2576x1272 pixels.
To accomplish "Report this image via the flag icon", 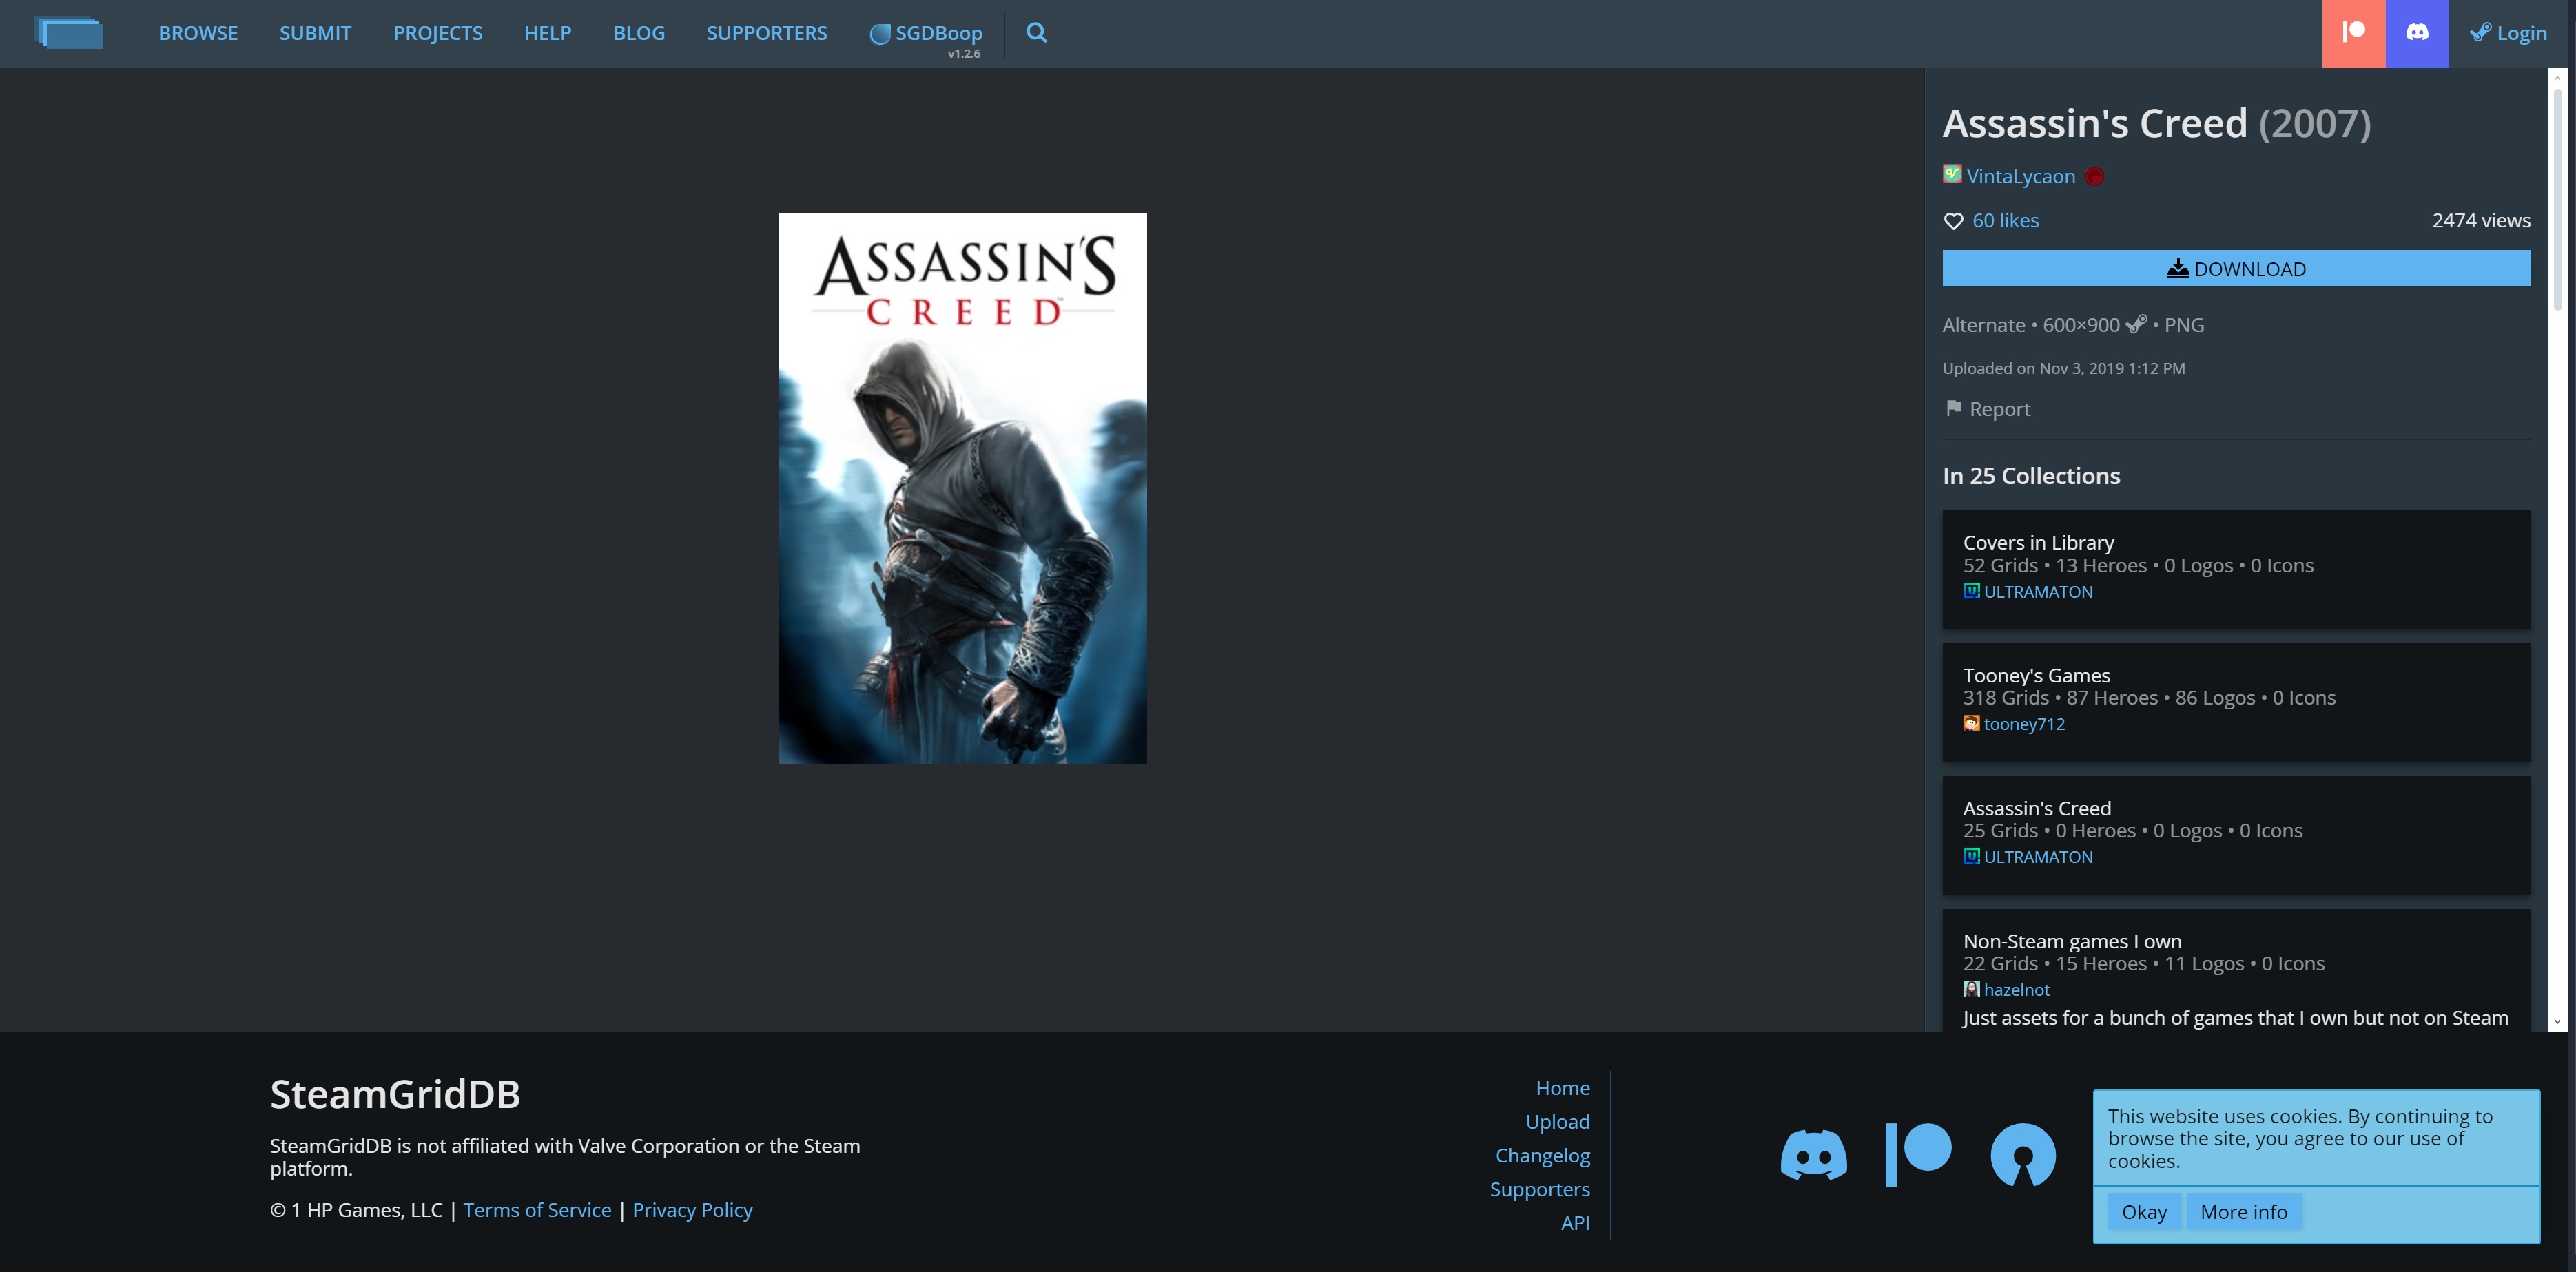I will pyautogui.click(x=1954, y=408).
